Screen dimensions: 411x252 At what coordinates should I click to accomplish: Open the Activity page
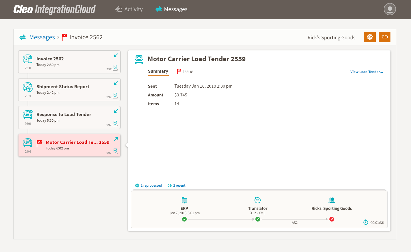[x=129, y=9]
